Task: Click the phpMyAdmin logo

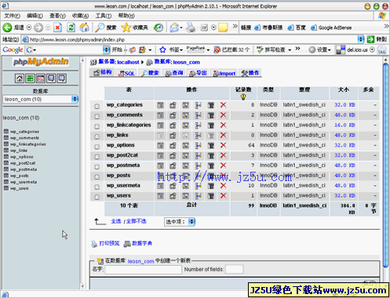Action: point(41,62)
